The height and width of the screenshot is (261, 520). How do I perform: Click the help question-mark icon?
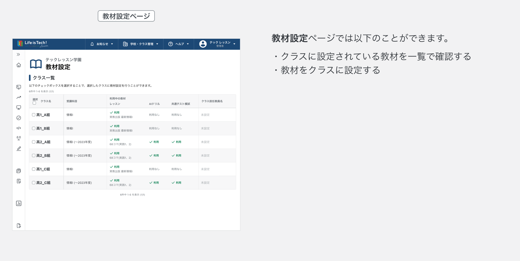tap(171, 44)
